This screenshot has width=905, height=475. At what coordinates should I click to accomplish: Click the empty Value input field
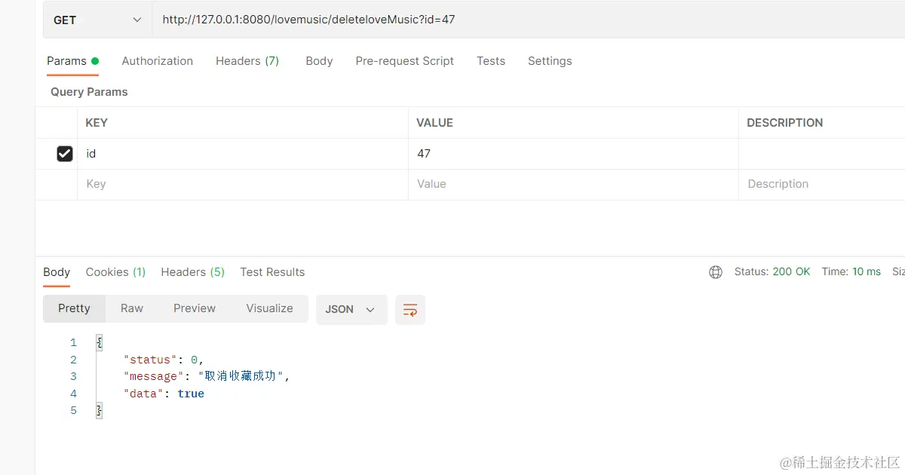point(573,184)
